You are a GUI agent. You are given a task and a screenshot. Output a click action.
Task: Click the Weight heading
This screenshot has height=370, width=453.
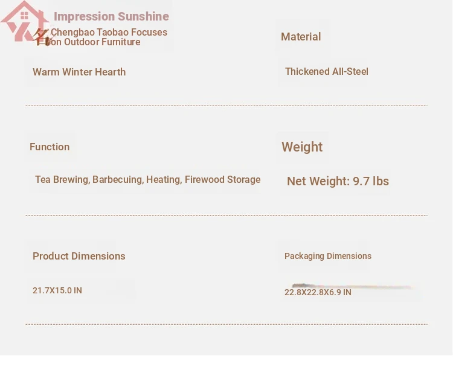click(302, 147)
